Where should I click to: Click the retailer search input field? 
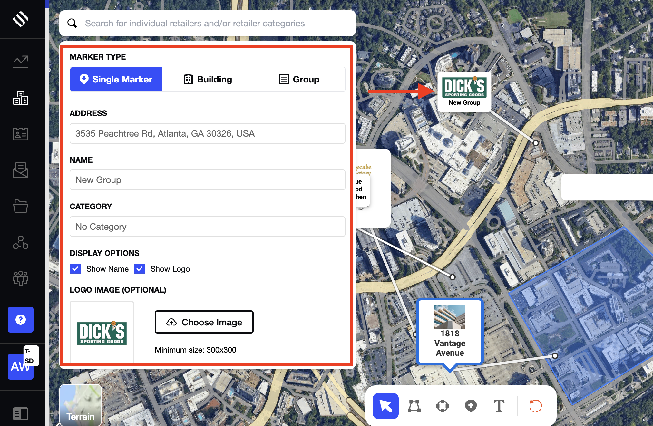tap(213, 23)
